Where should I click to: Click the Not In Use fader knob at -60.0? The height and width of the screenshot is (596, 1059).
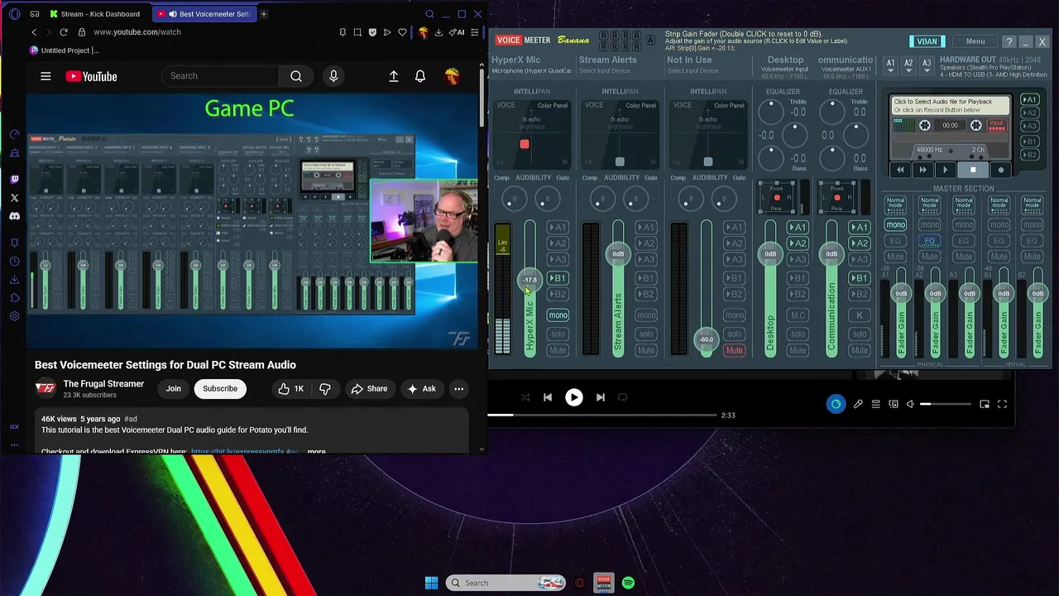[x=706, y=339]
